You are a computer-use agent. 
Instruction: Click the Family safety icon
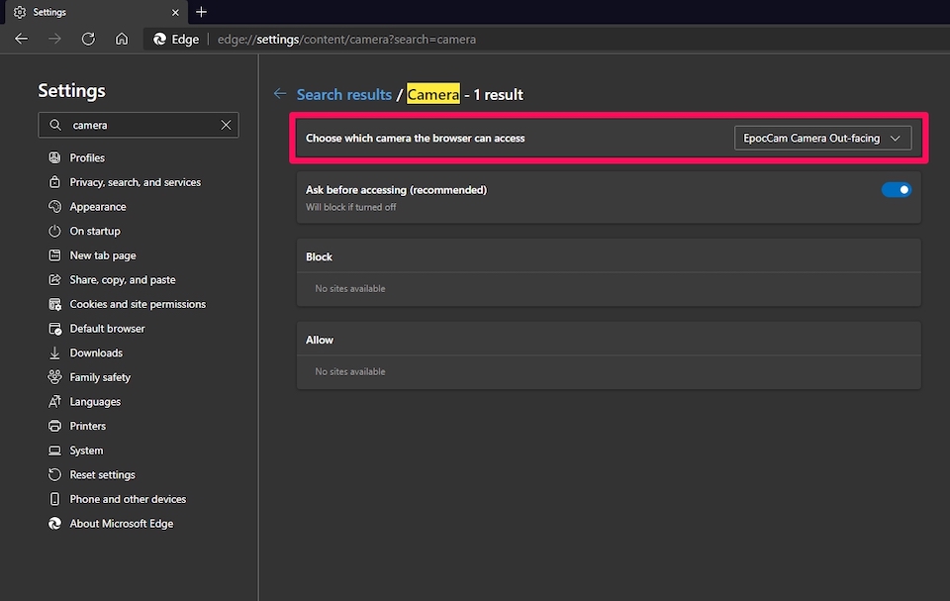click(54, 377)
